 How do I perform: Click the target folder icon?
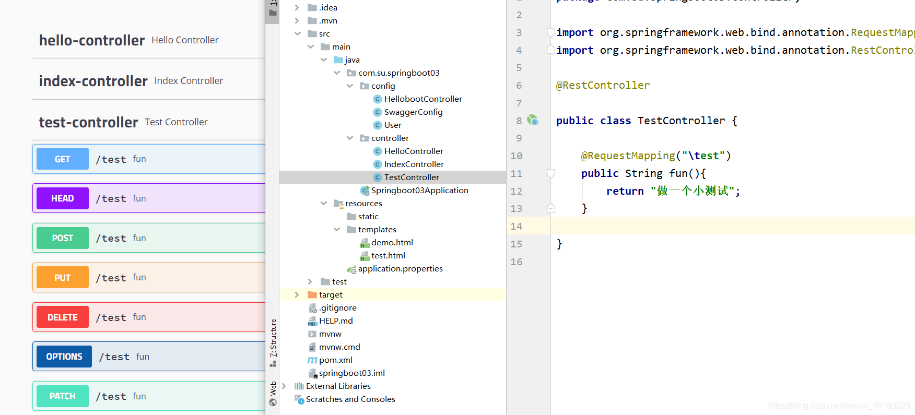coord(312,295)
